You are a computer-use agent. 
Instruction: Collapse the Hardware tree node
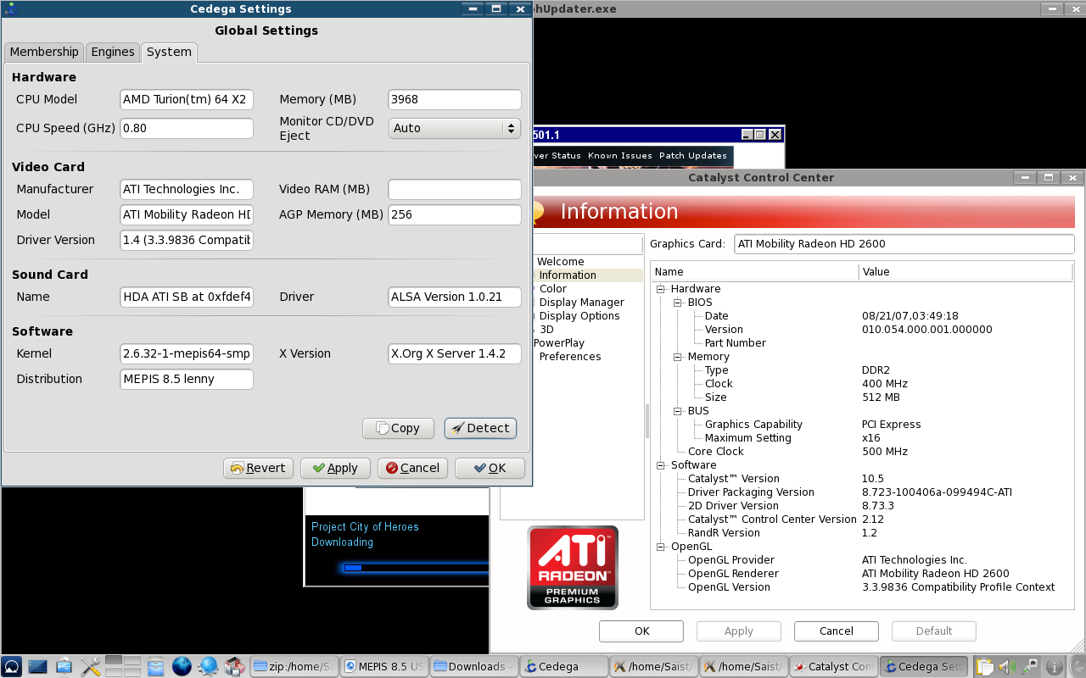click(661, 289)
